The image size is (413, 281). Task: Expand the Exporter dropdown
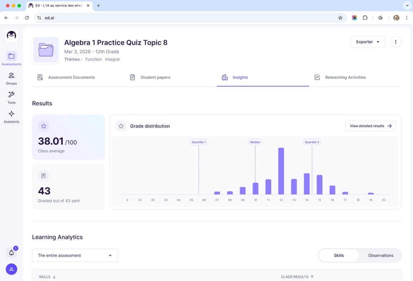368,42
